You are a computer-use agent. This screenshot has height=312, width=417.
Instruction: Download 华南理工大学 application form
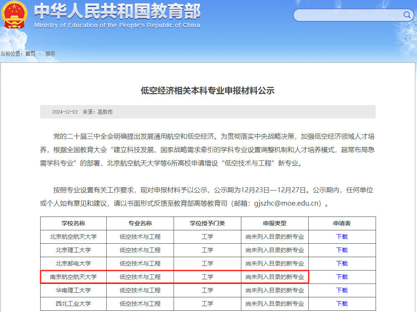click(x=342, y=290)
